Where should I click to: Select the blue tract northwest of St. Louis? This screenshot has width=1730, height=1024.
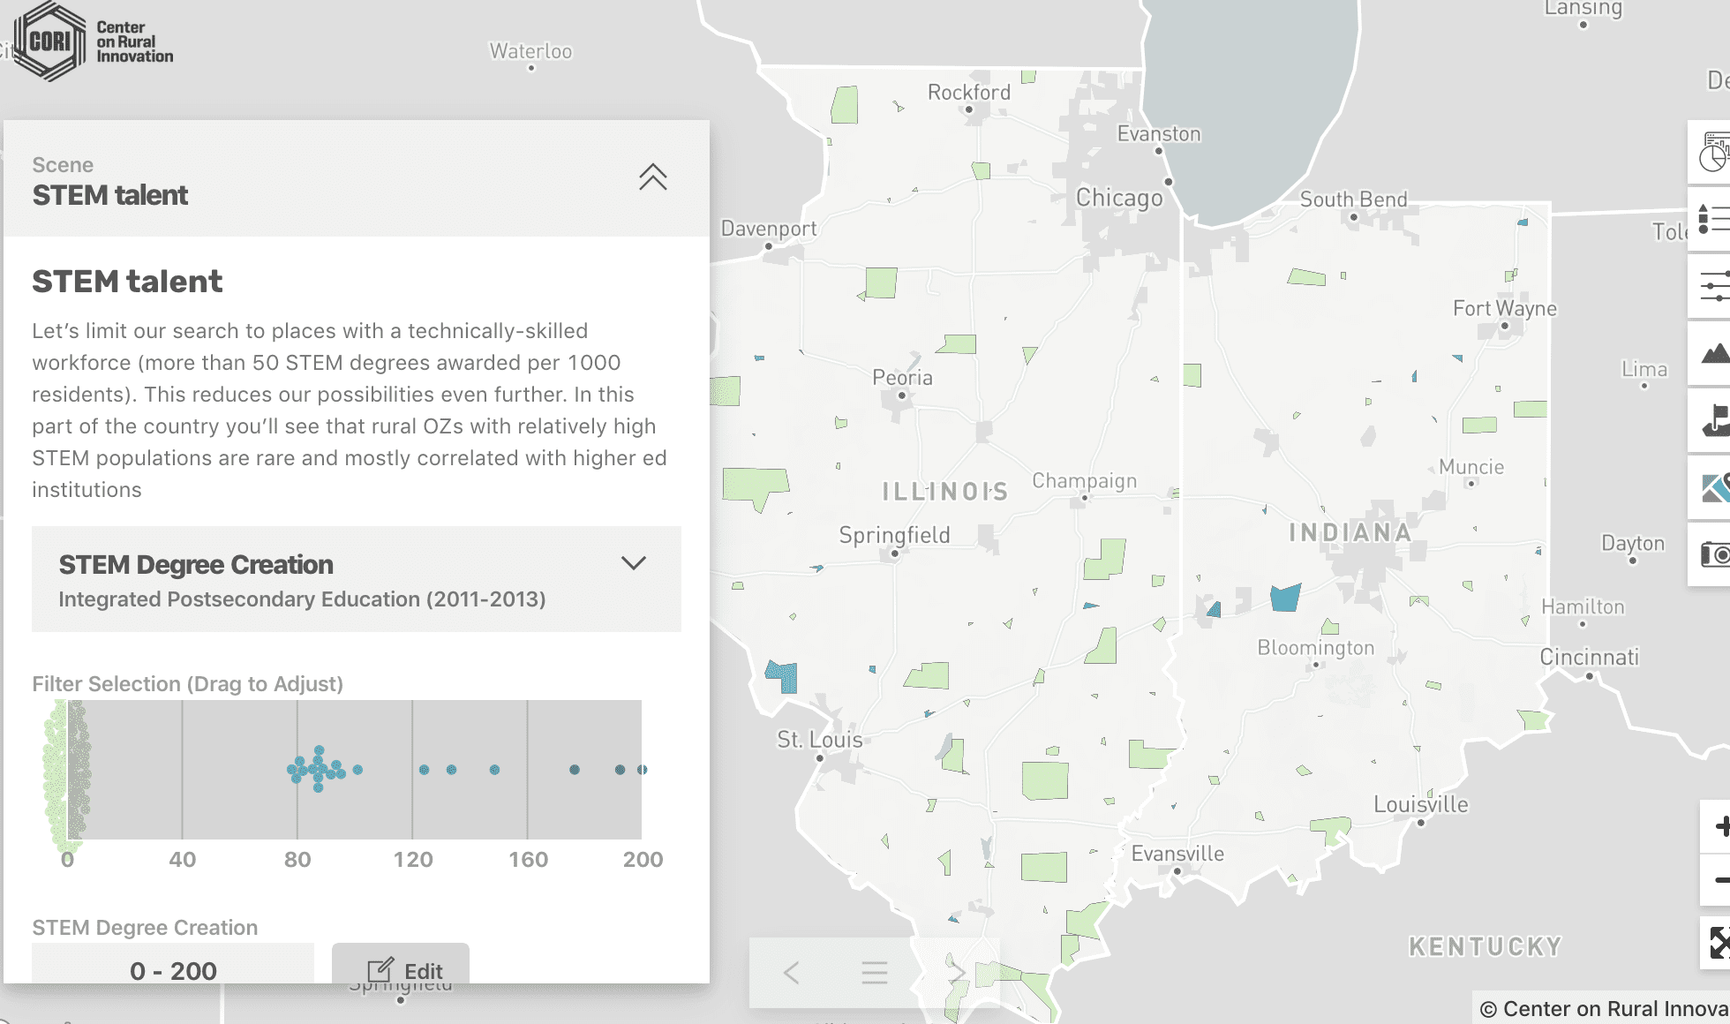783,676
